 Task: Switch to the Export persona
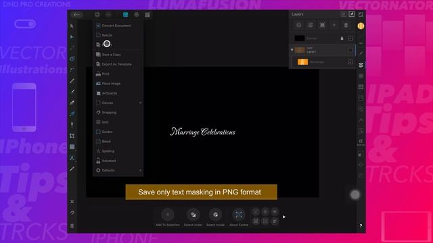pyautogui.click(x=147, y=15)
